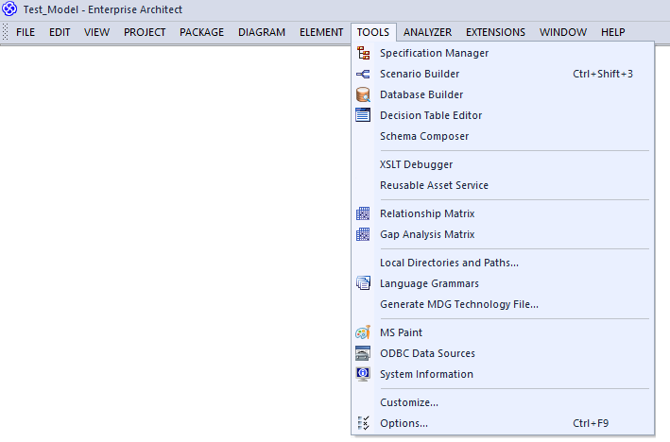
Task: Launch Database Builder from Tools menu
Action: tap(503, 94)
